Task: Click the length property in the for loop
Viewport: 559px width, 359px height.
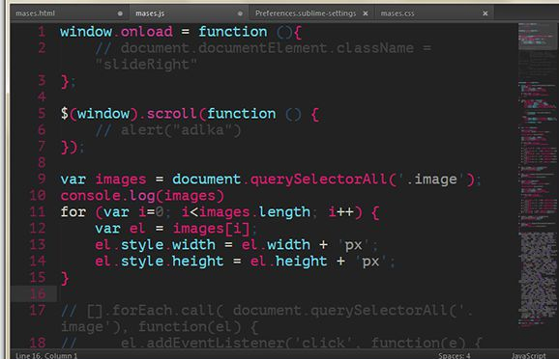Action: (284, 212)
